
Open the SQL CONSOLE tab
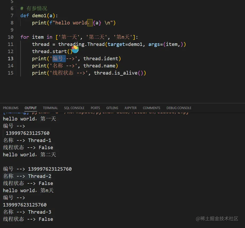(x=74, y=108)
